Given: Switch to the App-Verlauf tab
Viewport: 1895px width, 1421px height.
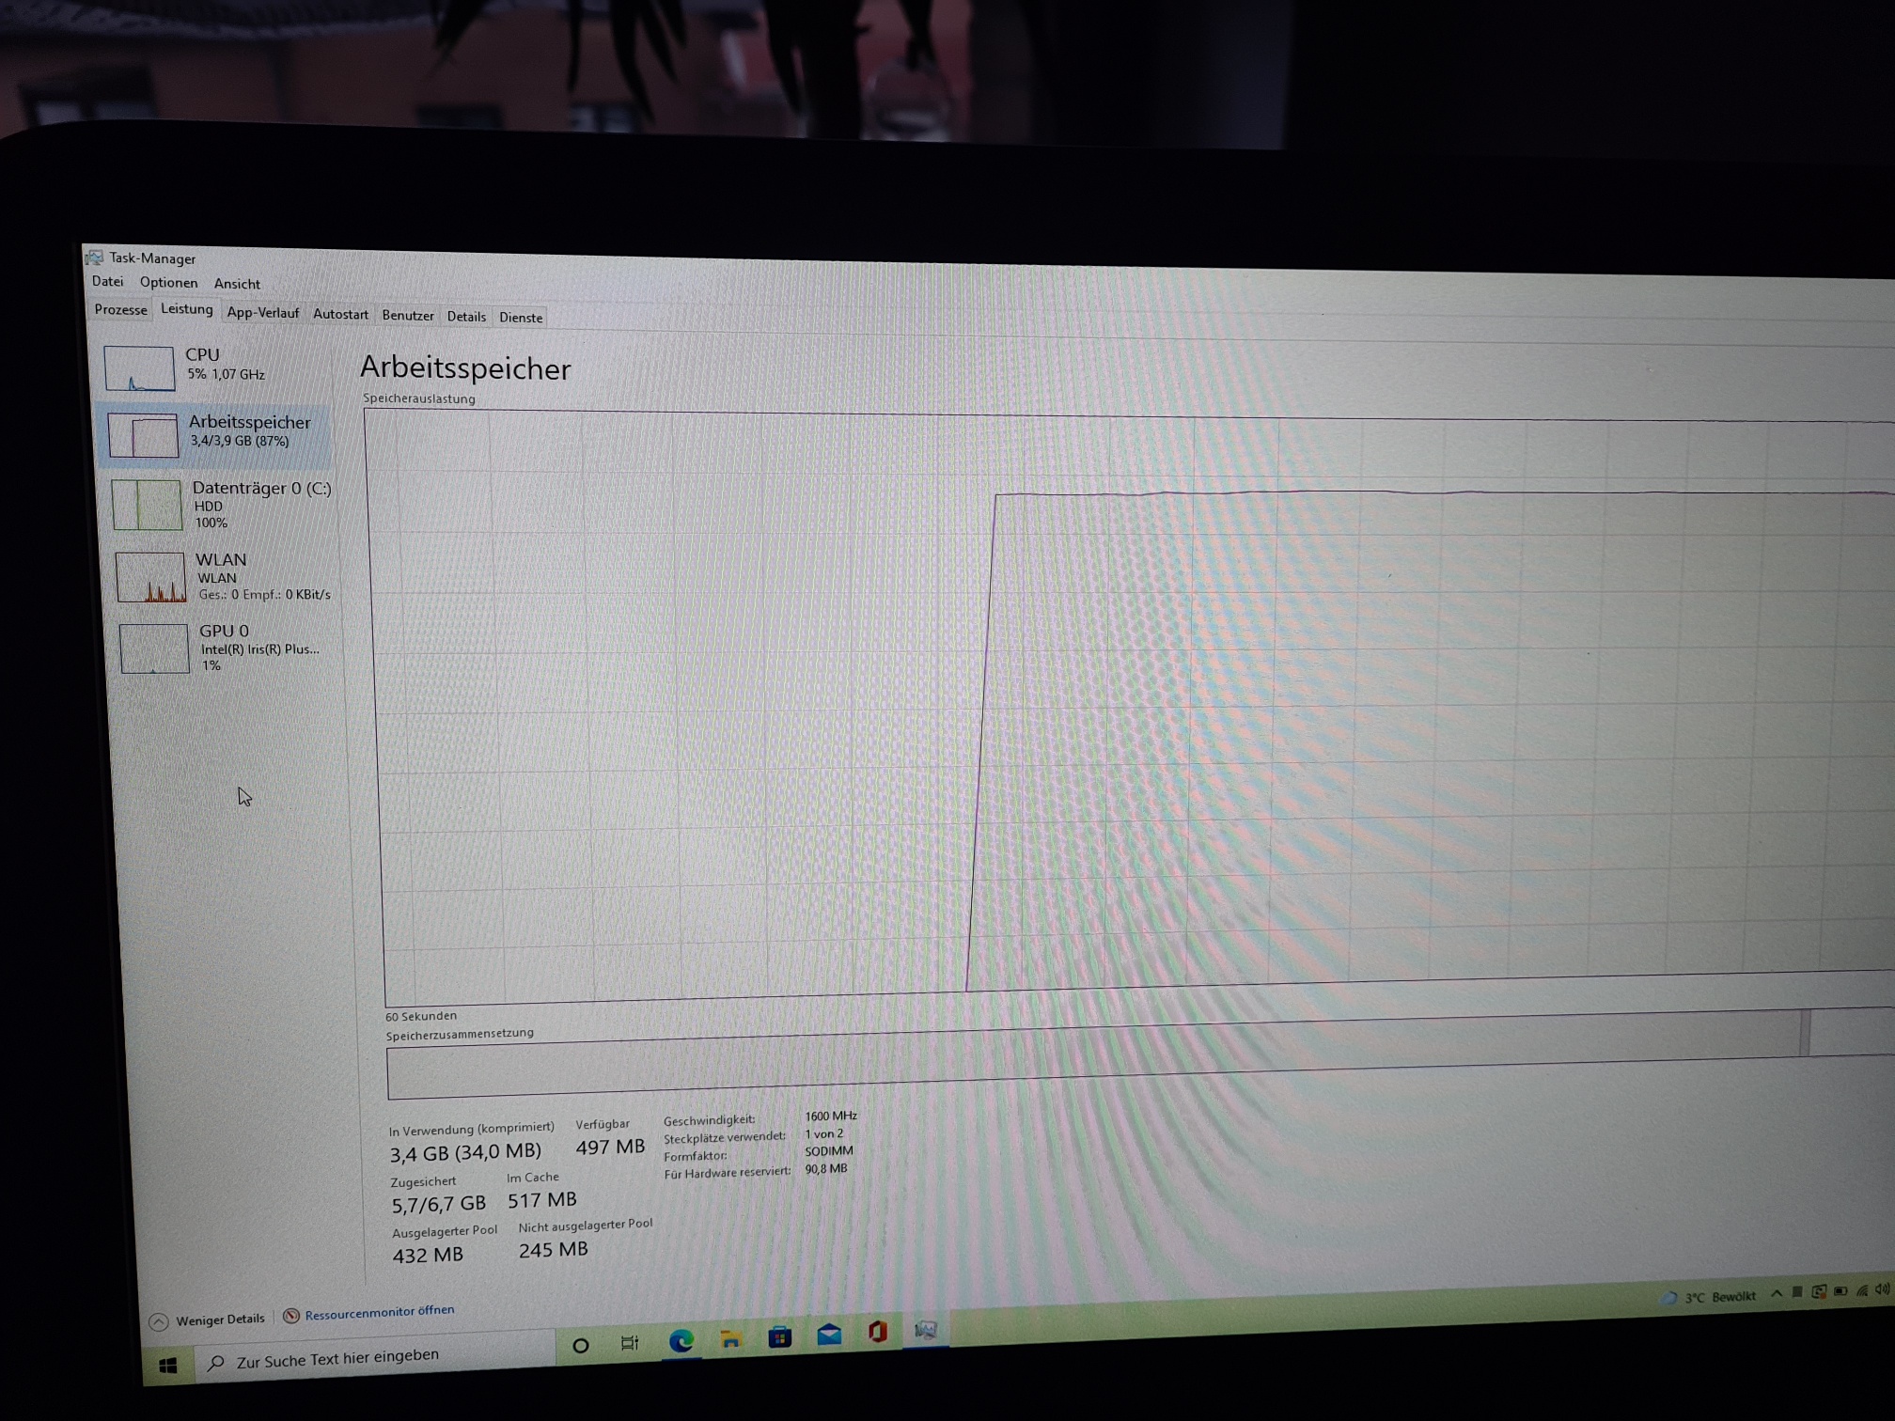Looking at the screenshot, I should [x=262, y=313].
